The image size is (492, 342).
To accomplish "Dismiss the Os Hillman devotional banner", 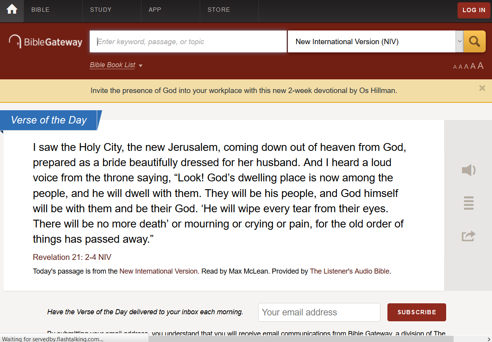I will [x=482, y=88].
